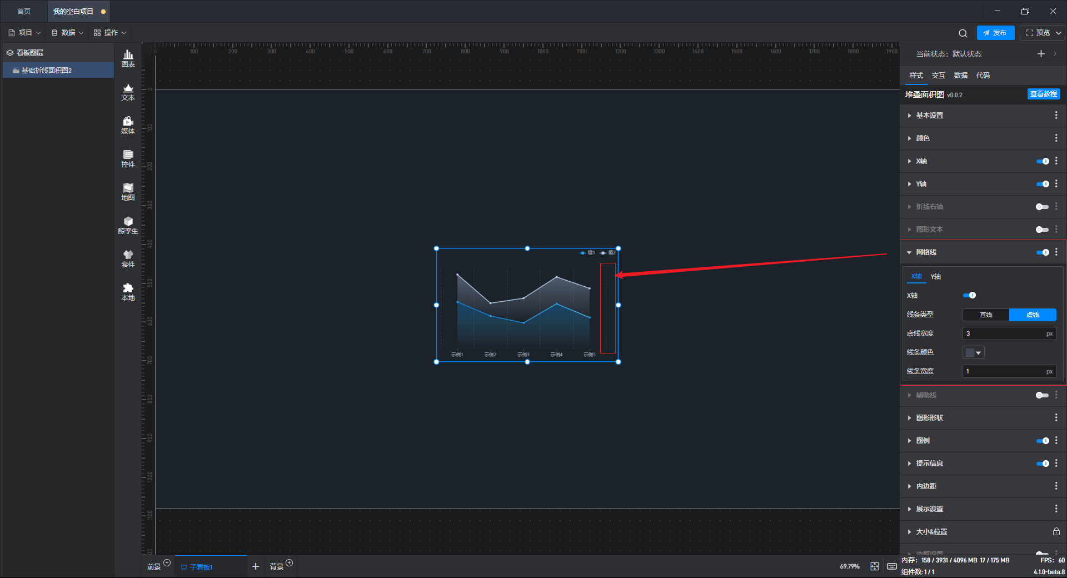Open more options for 图例
This screenshot has height=578, width=1067.
[1056, 440]
